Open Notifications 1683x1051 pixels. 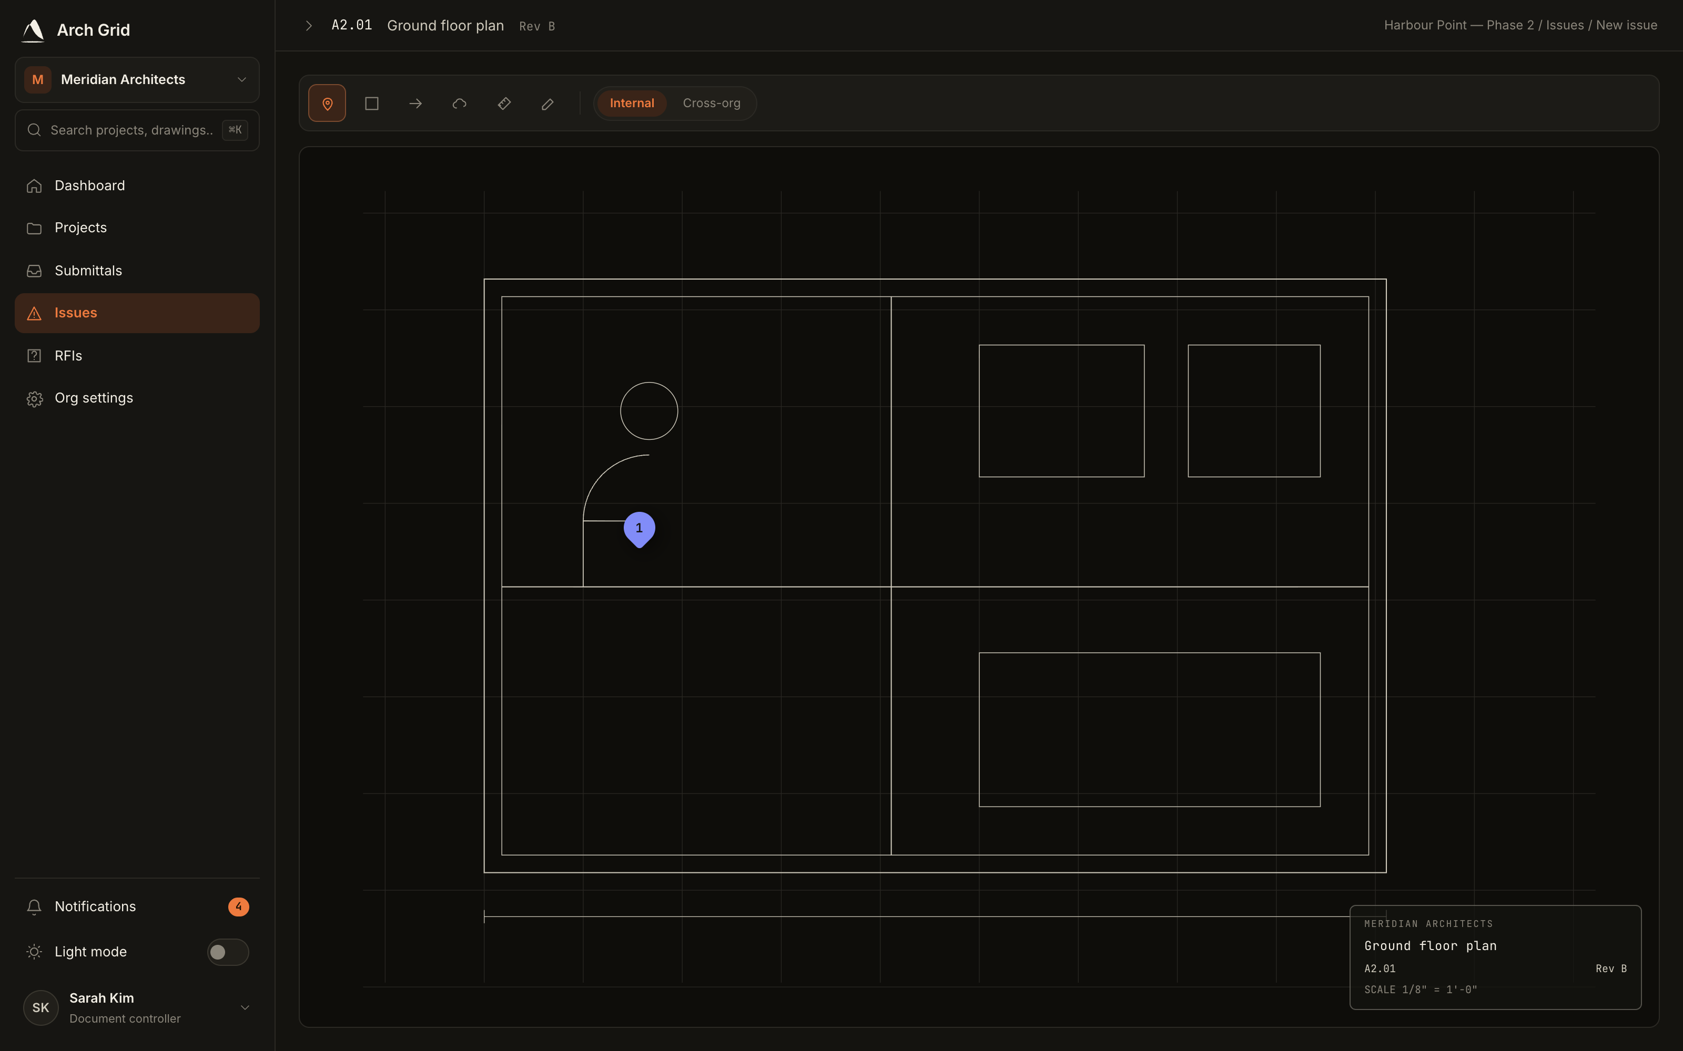click(x=137, y=906)
